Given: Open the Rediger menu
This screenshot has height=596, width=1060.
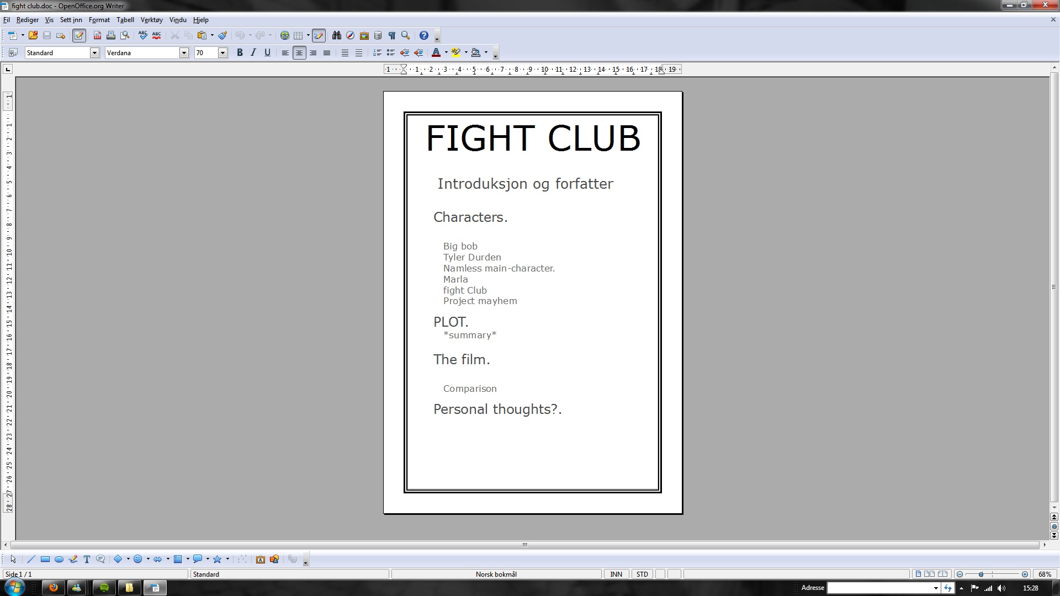Looking at the screenshot, I should [x=28, y=20].
